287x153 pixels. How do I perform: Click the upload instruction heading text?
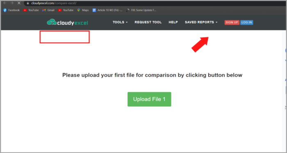point(152,75)
